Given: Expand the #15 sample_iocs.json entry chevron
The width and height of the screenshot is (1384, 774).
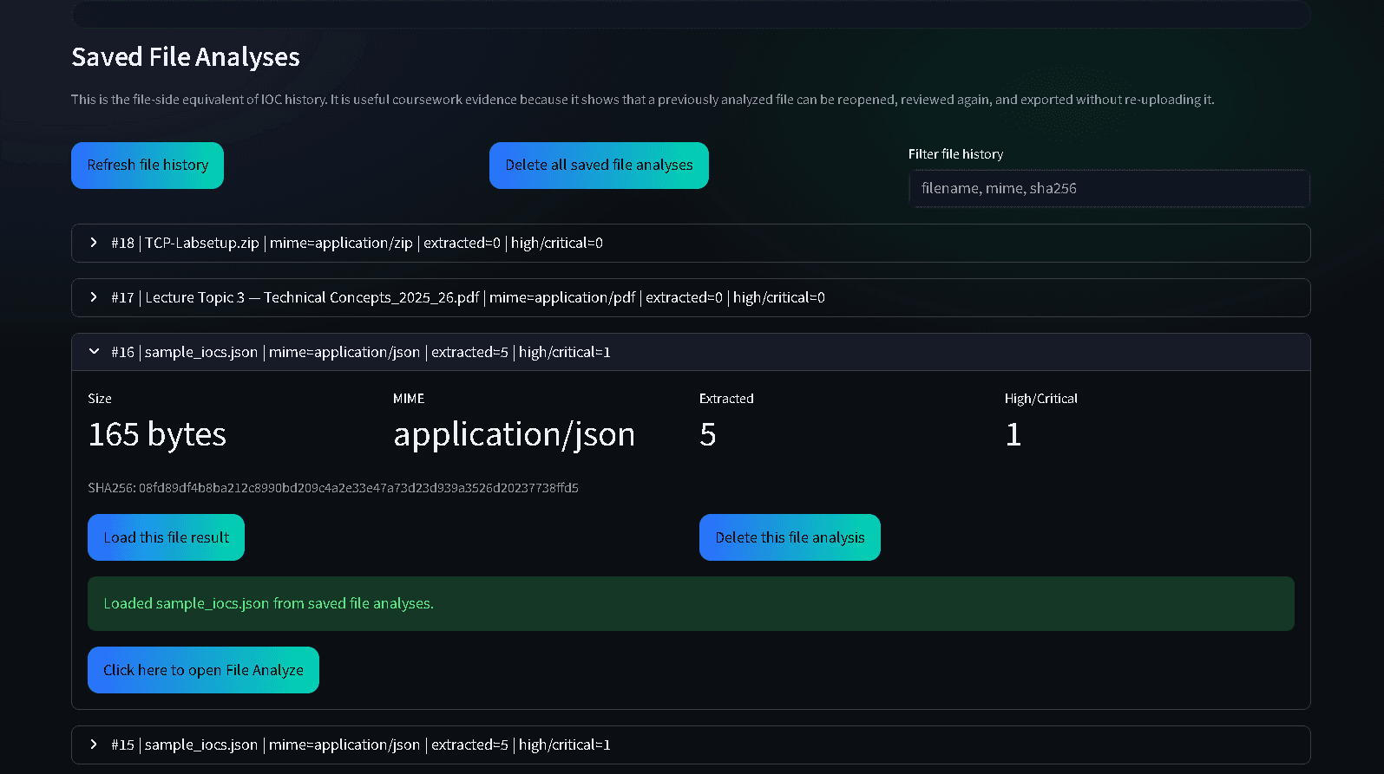Looking at the screenshot, I should tap(94, 745).
